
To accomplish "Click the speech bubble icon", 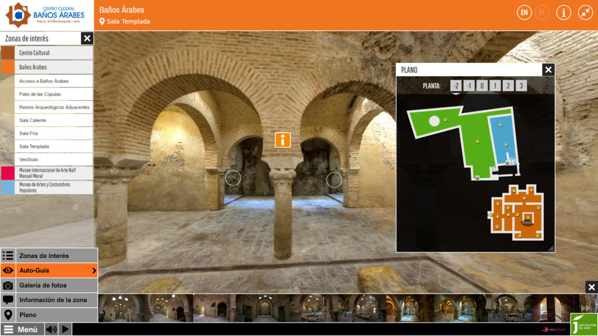I will point(8,300).
